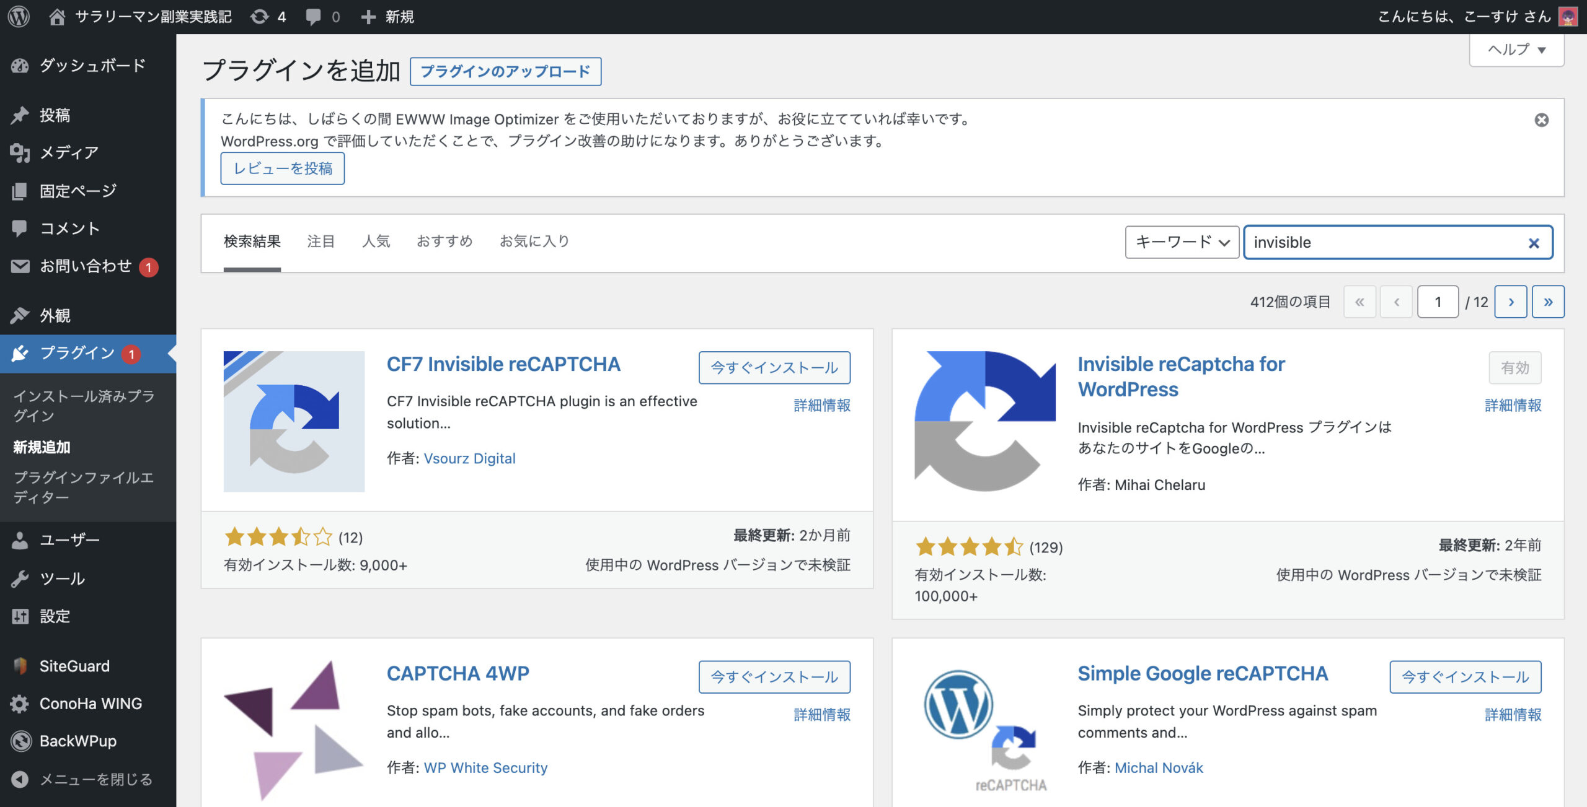Click the current page number field
The image size is (1587, 807).
pos(1437,302)
